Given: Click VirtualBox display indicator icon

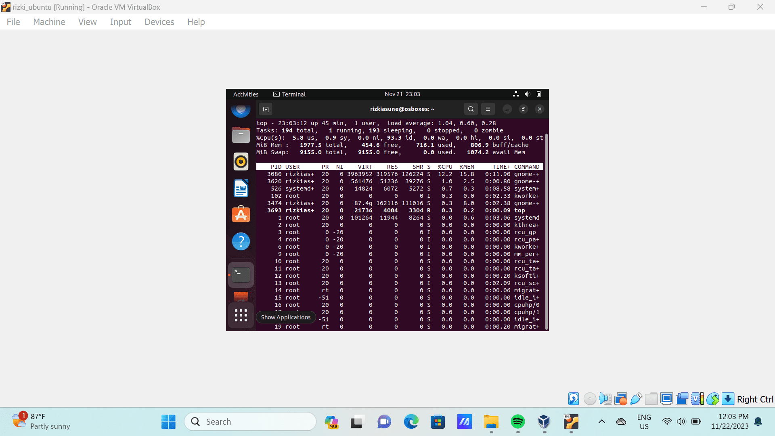Looking at the screenshot, I should tap(666, 399).
